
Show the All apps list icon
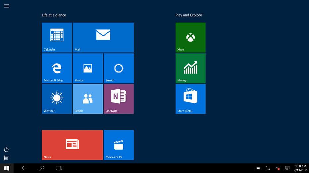6,158
